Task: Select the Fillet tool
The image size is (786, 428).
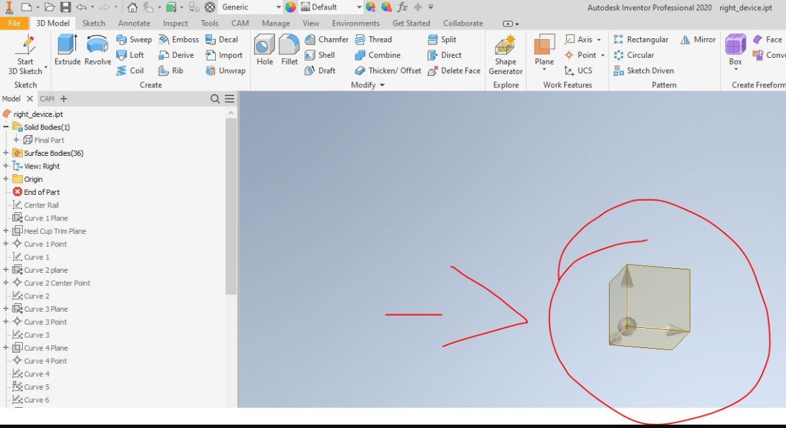Action: 288,50
